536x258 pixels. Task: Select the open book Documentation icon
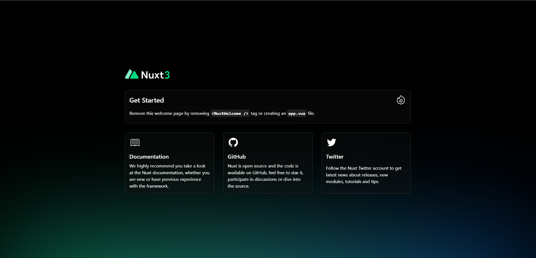click(135, 142)
